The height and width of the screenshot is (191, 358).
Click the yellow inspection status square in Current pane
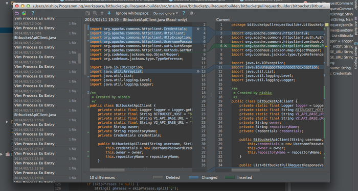(327, 24)
